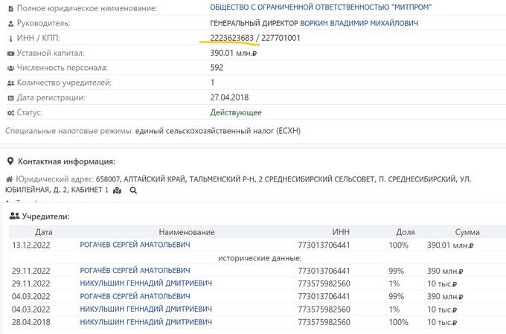Click the person icon next to Руководитель
506x334 pixels.
[x=9, y=23]
